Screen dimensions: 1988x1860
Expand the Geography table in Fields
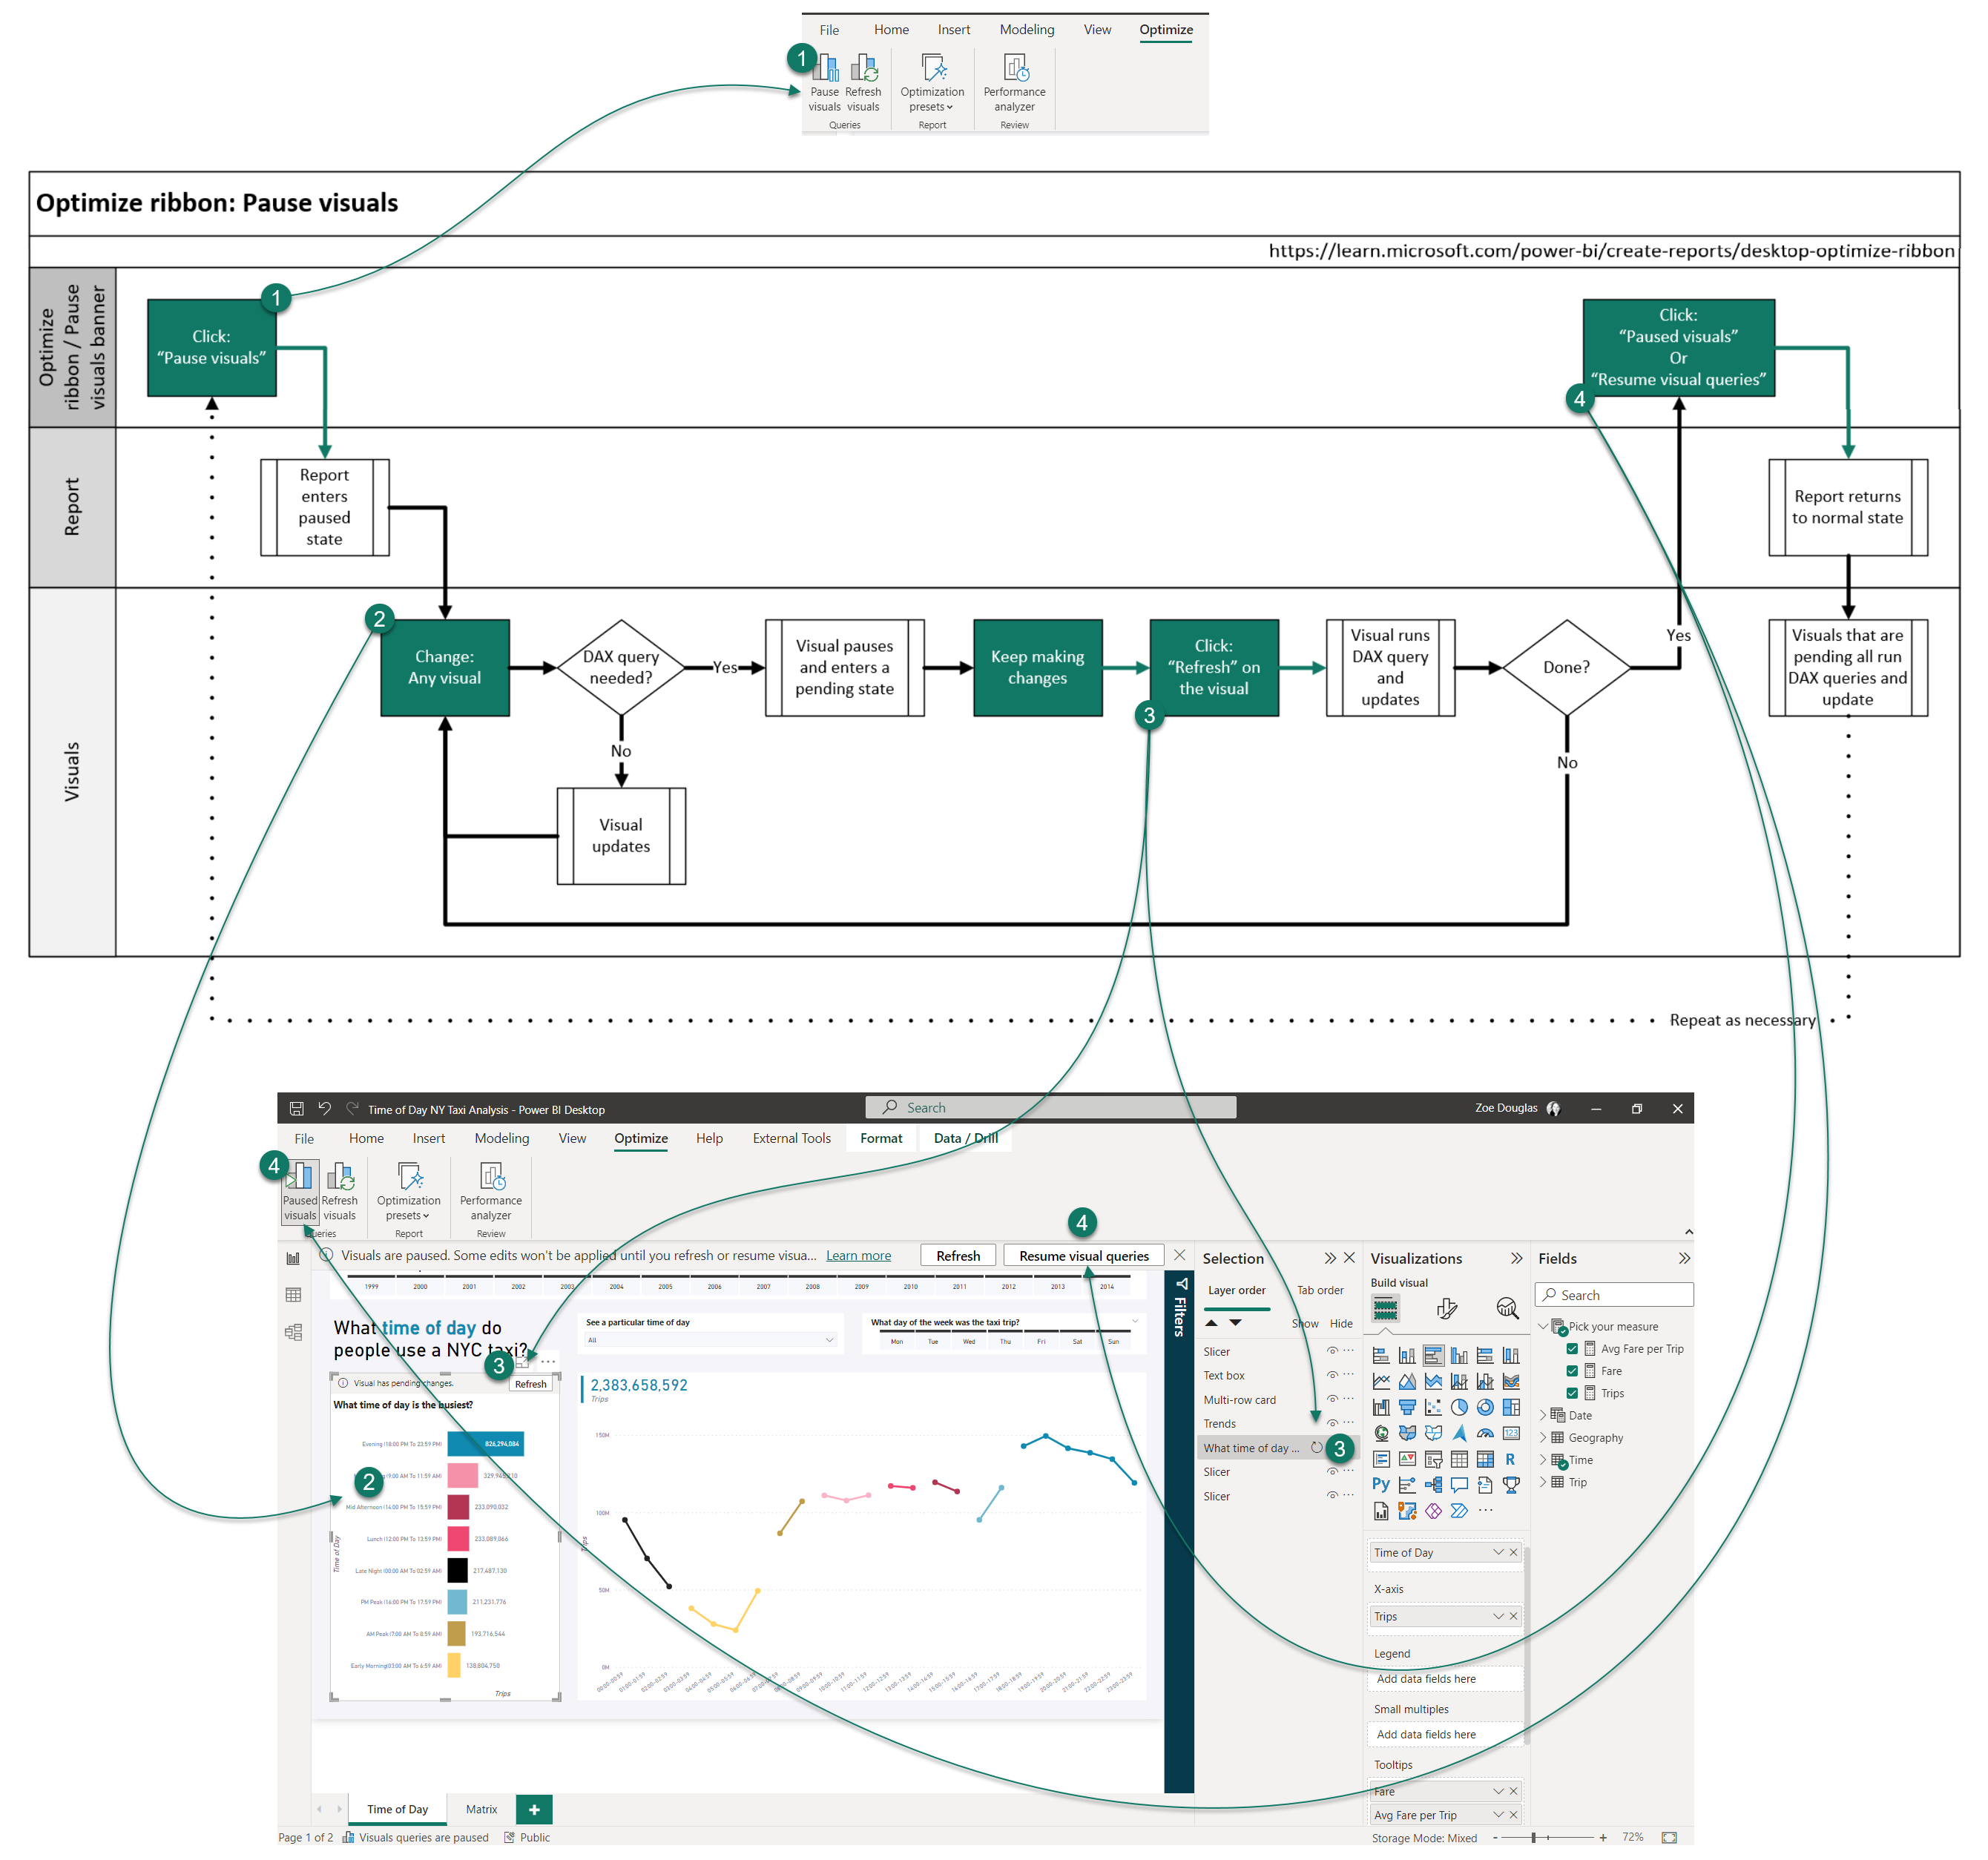(1543, 1437)
